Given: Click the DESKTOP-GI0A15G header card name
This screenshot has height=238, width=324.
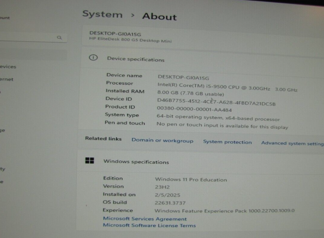Looking at the screenshot, I should (115, 34).
